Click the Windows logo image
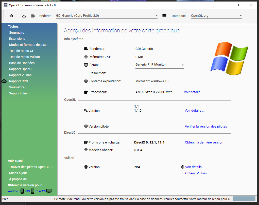 click(x=229, y=58)
